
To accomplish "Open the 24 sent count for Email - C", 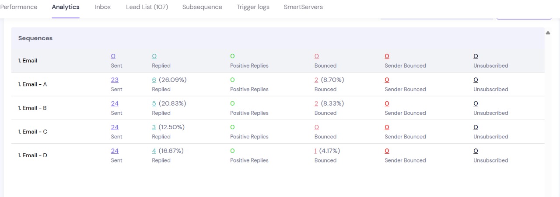I will click(115, 127).
